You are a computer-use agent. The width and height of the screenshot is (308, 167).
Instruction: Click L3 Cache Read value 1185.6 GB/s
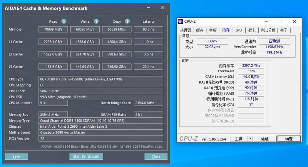coord(53,67)
